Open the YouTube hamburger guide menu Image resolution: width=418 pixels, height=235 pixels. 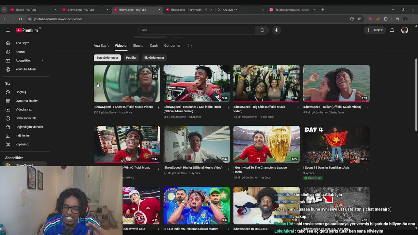pos(8,30)
